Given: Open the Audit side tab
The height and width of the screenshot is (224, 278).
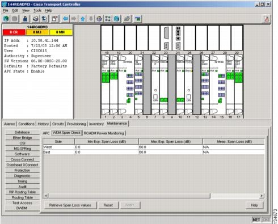Looking at the screenshot, I should [22, 187].
